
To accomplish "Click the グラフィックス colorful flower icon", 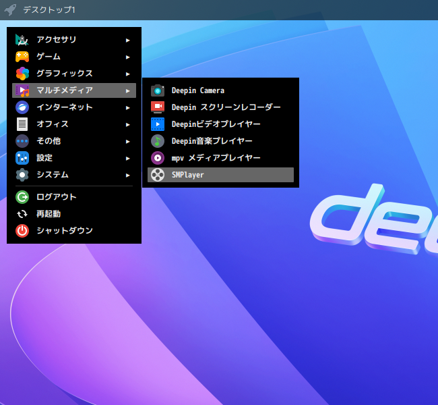I will tap(22, 74).
